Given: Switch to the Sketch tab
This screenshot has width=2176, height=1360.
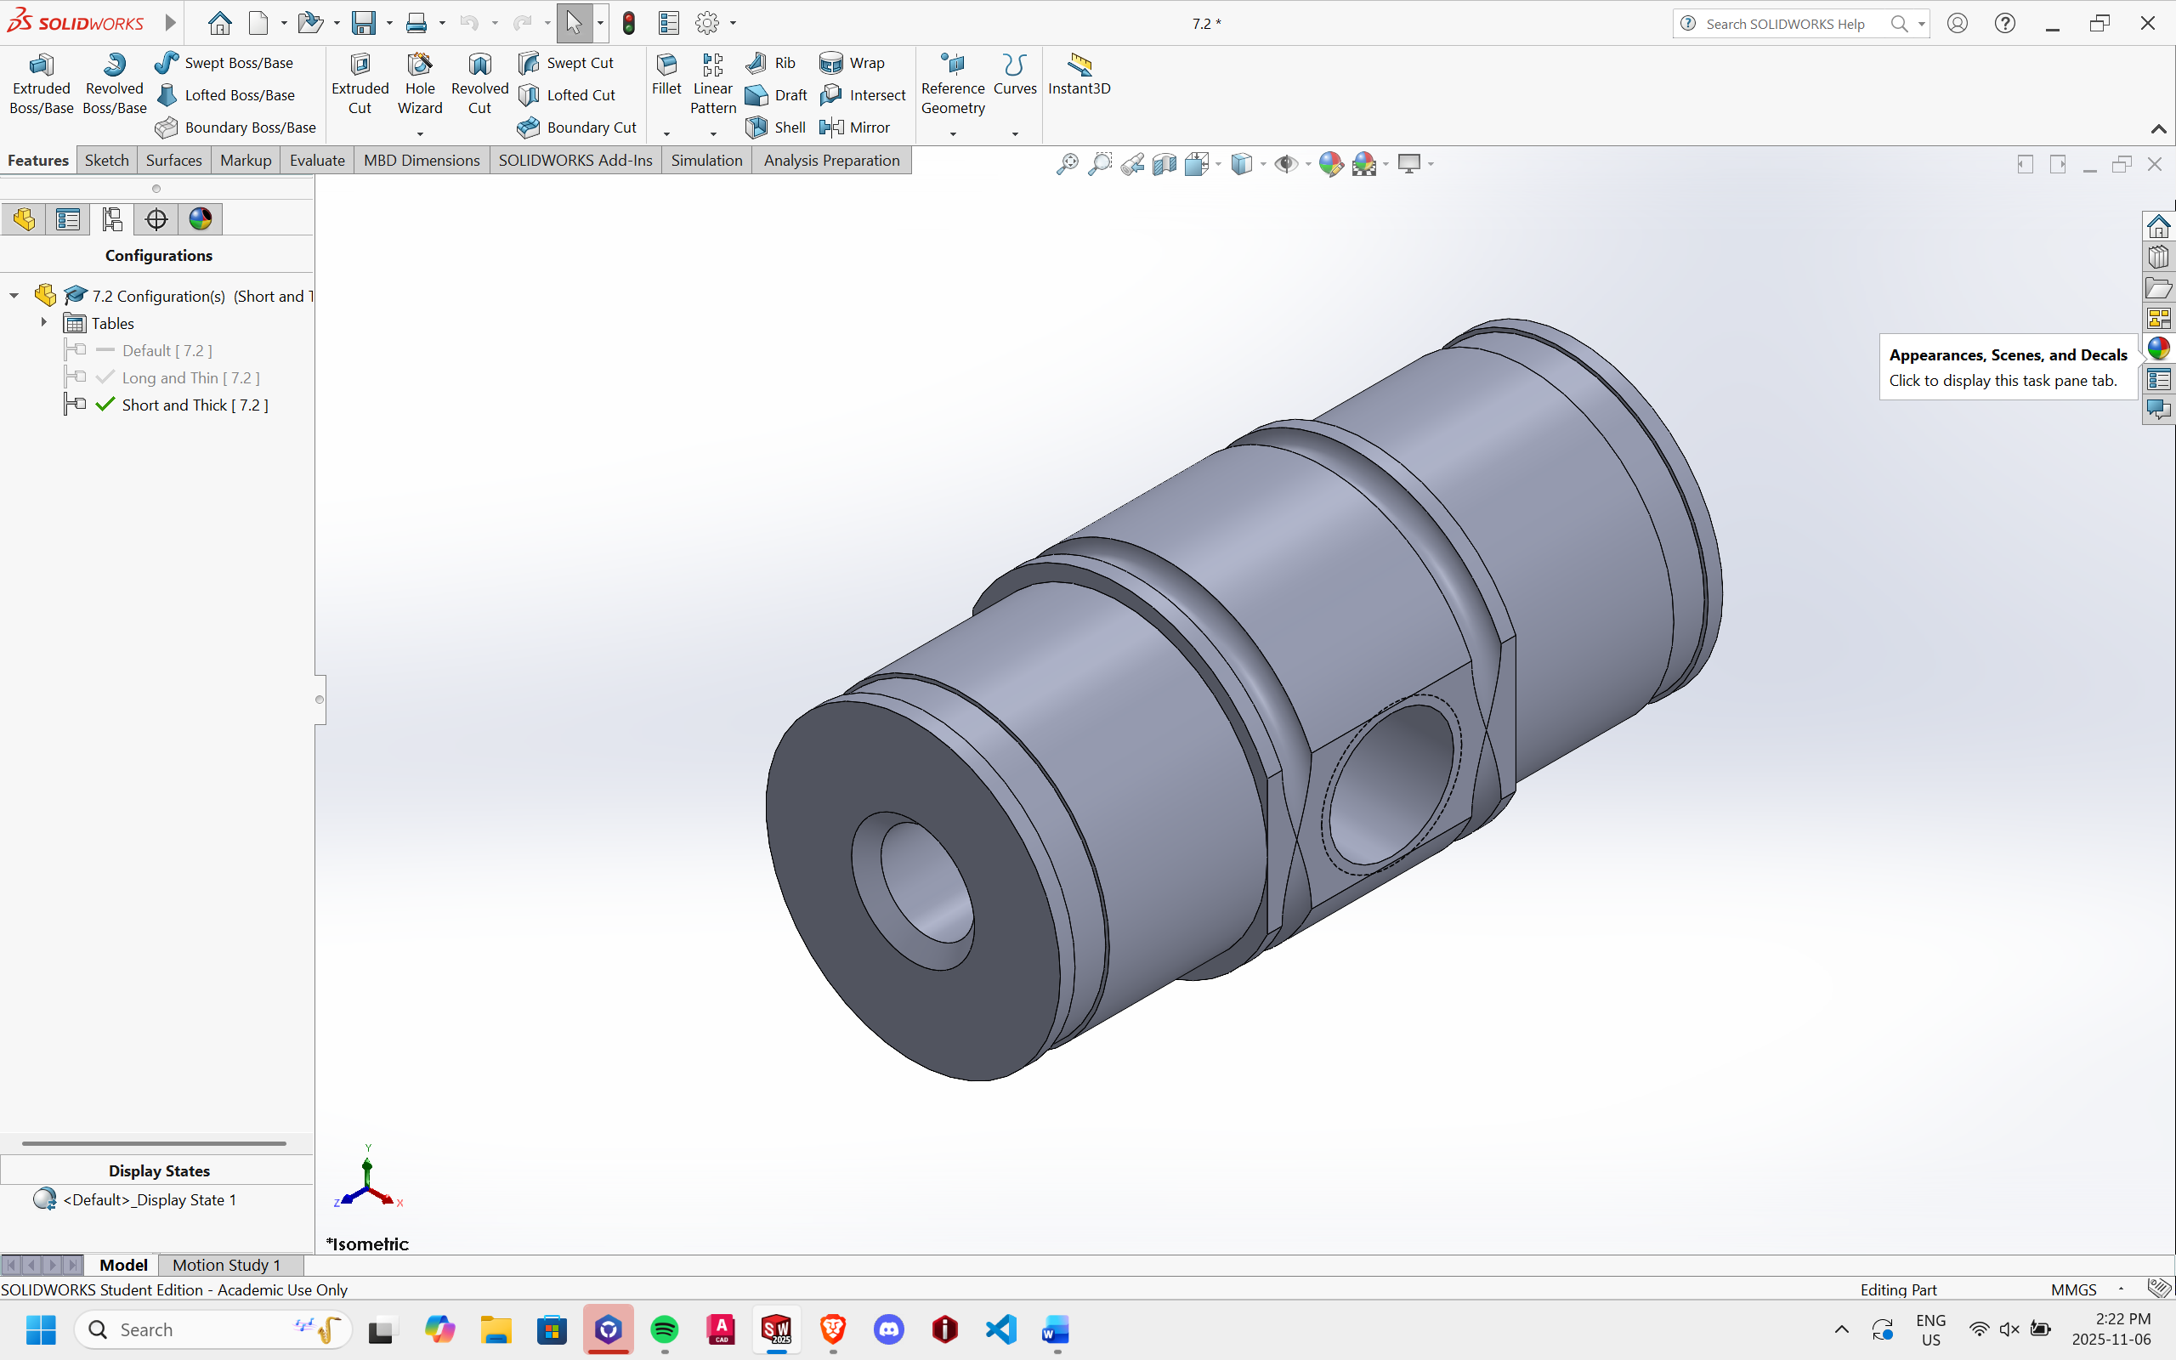Looking at the screenshot, I should pyautogui.click(x=106, y=160).
